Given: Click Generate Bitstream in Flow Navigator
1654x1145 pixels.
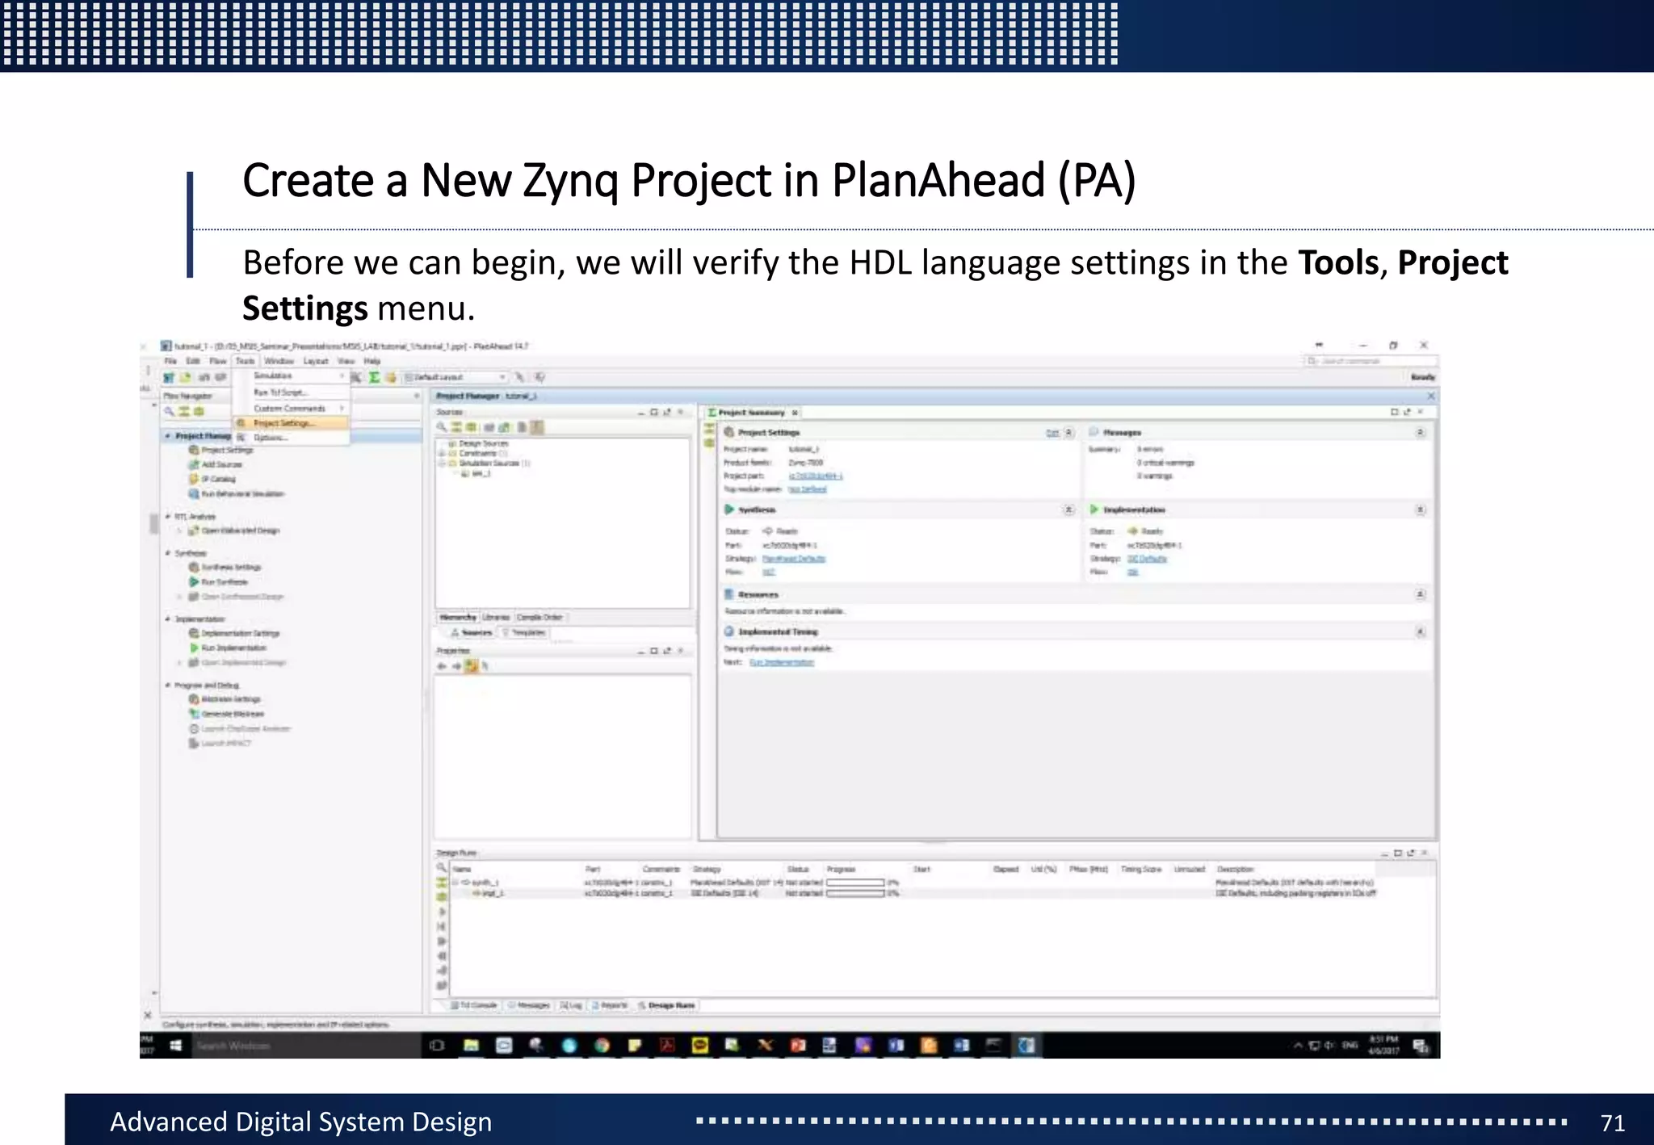Looking at the screenshot, I should point(227,714).
